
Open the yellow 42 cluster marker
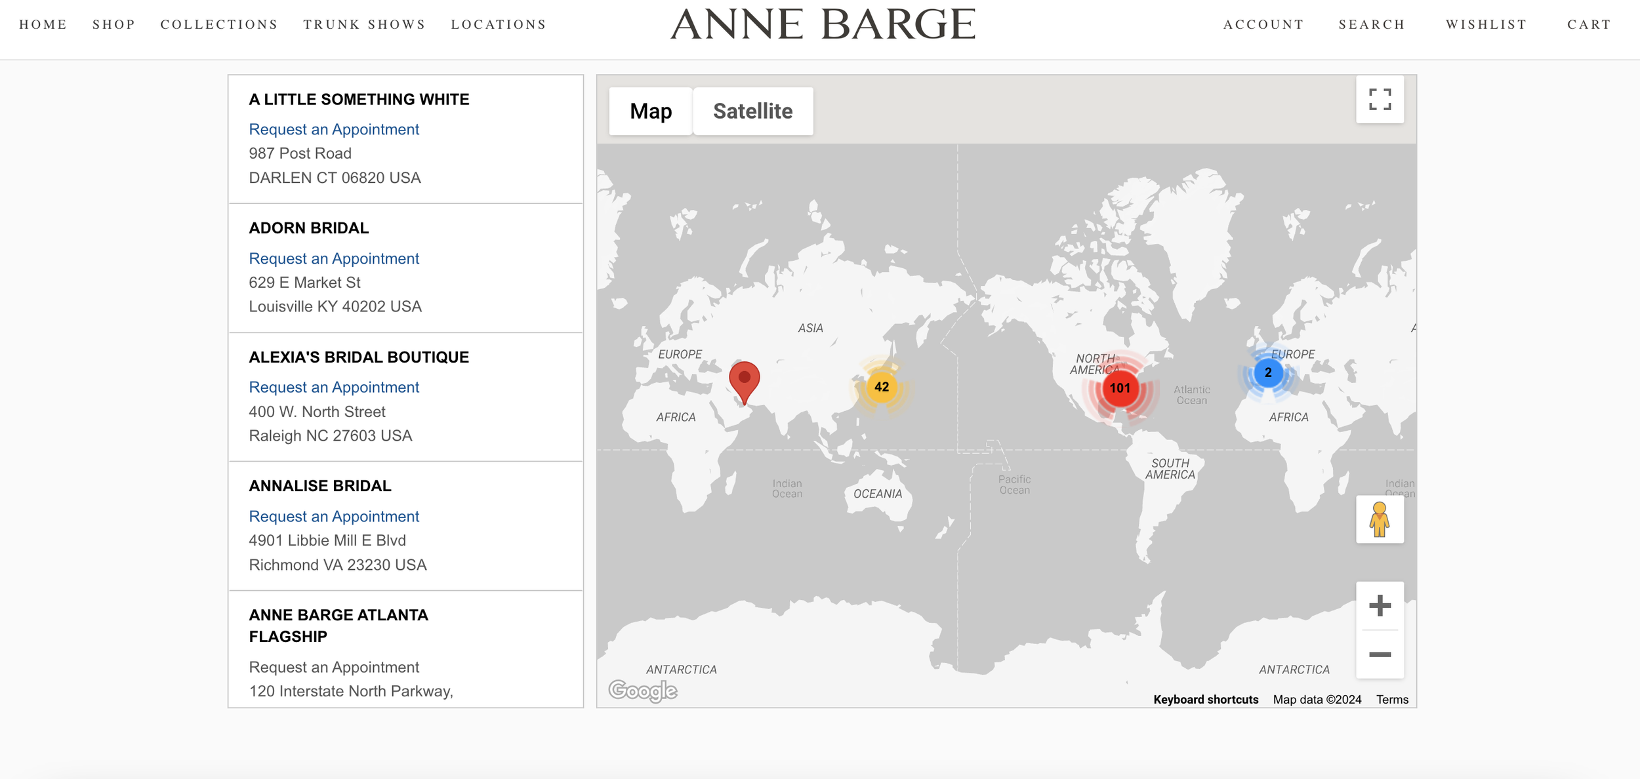[x=881, y=387]
